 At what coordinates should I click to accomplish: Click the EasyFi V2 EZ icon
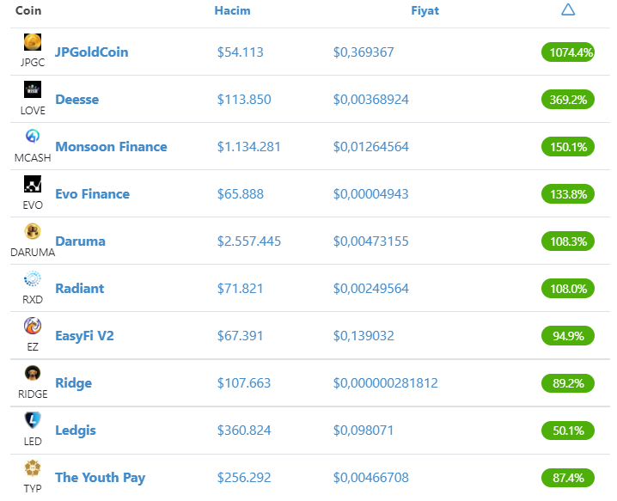33,326
